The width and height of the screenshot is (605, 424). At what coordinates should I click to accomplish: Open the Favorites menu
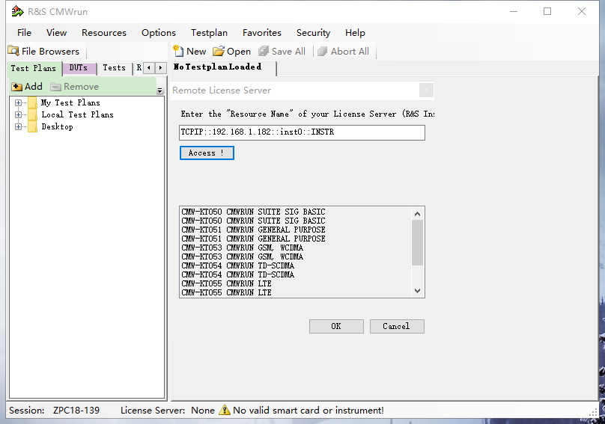[x=262, y=33]
